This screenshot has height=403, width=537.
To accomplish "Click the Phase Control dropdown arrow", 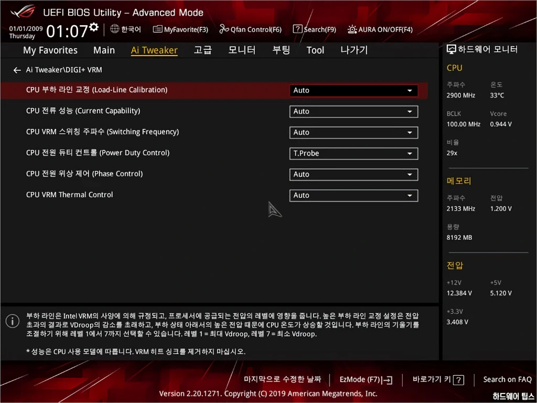I will 410,175.
